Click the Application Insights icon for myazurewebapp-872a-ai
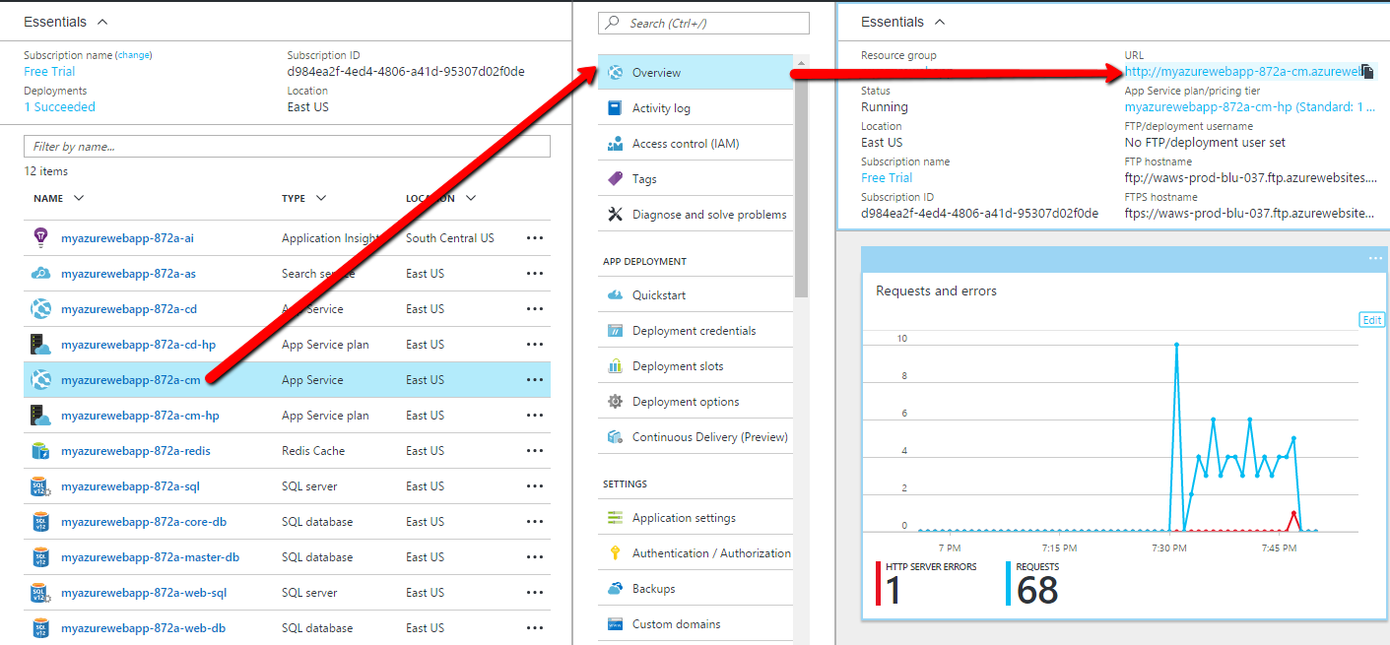 click(40, 237)
